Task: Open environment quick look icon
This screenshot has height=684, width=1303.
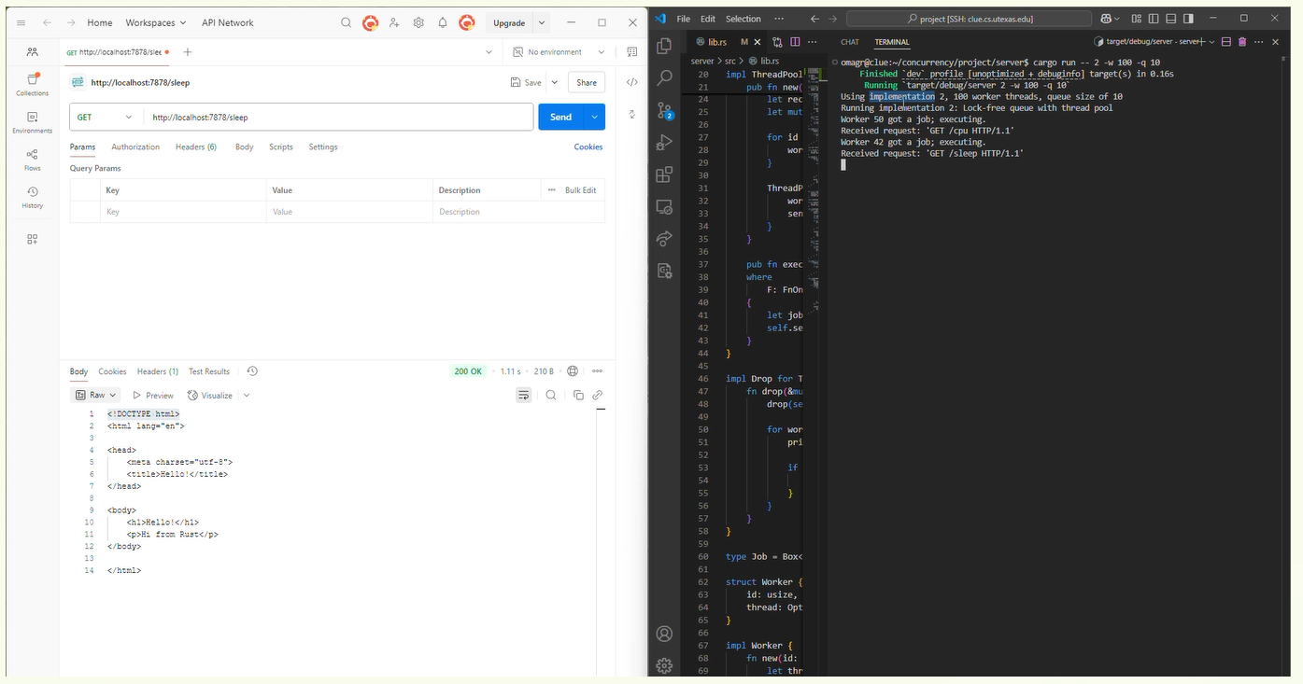Action: (x=632, y=52)
